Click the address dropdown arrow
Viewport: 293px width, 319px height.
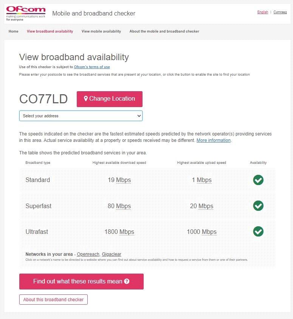coord(138,116)
